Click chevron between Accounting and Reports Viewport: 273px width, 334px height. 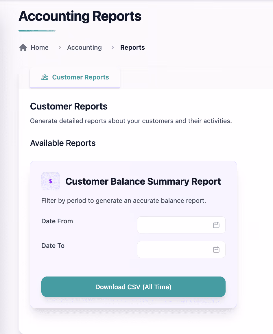pyautogui.click(x=112, y=47)
